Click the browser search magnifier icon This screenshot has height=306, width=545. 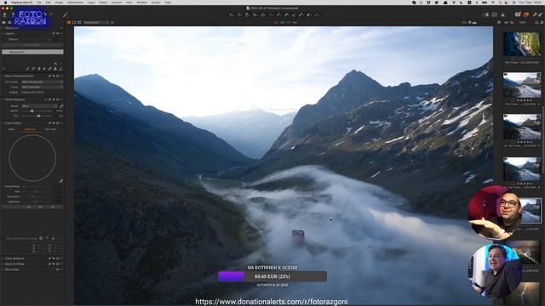[537, 23]
